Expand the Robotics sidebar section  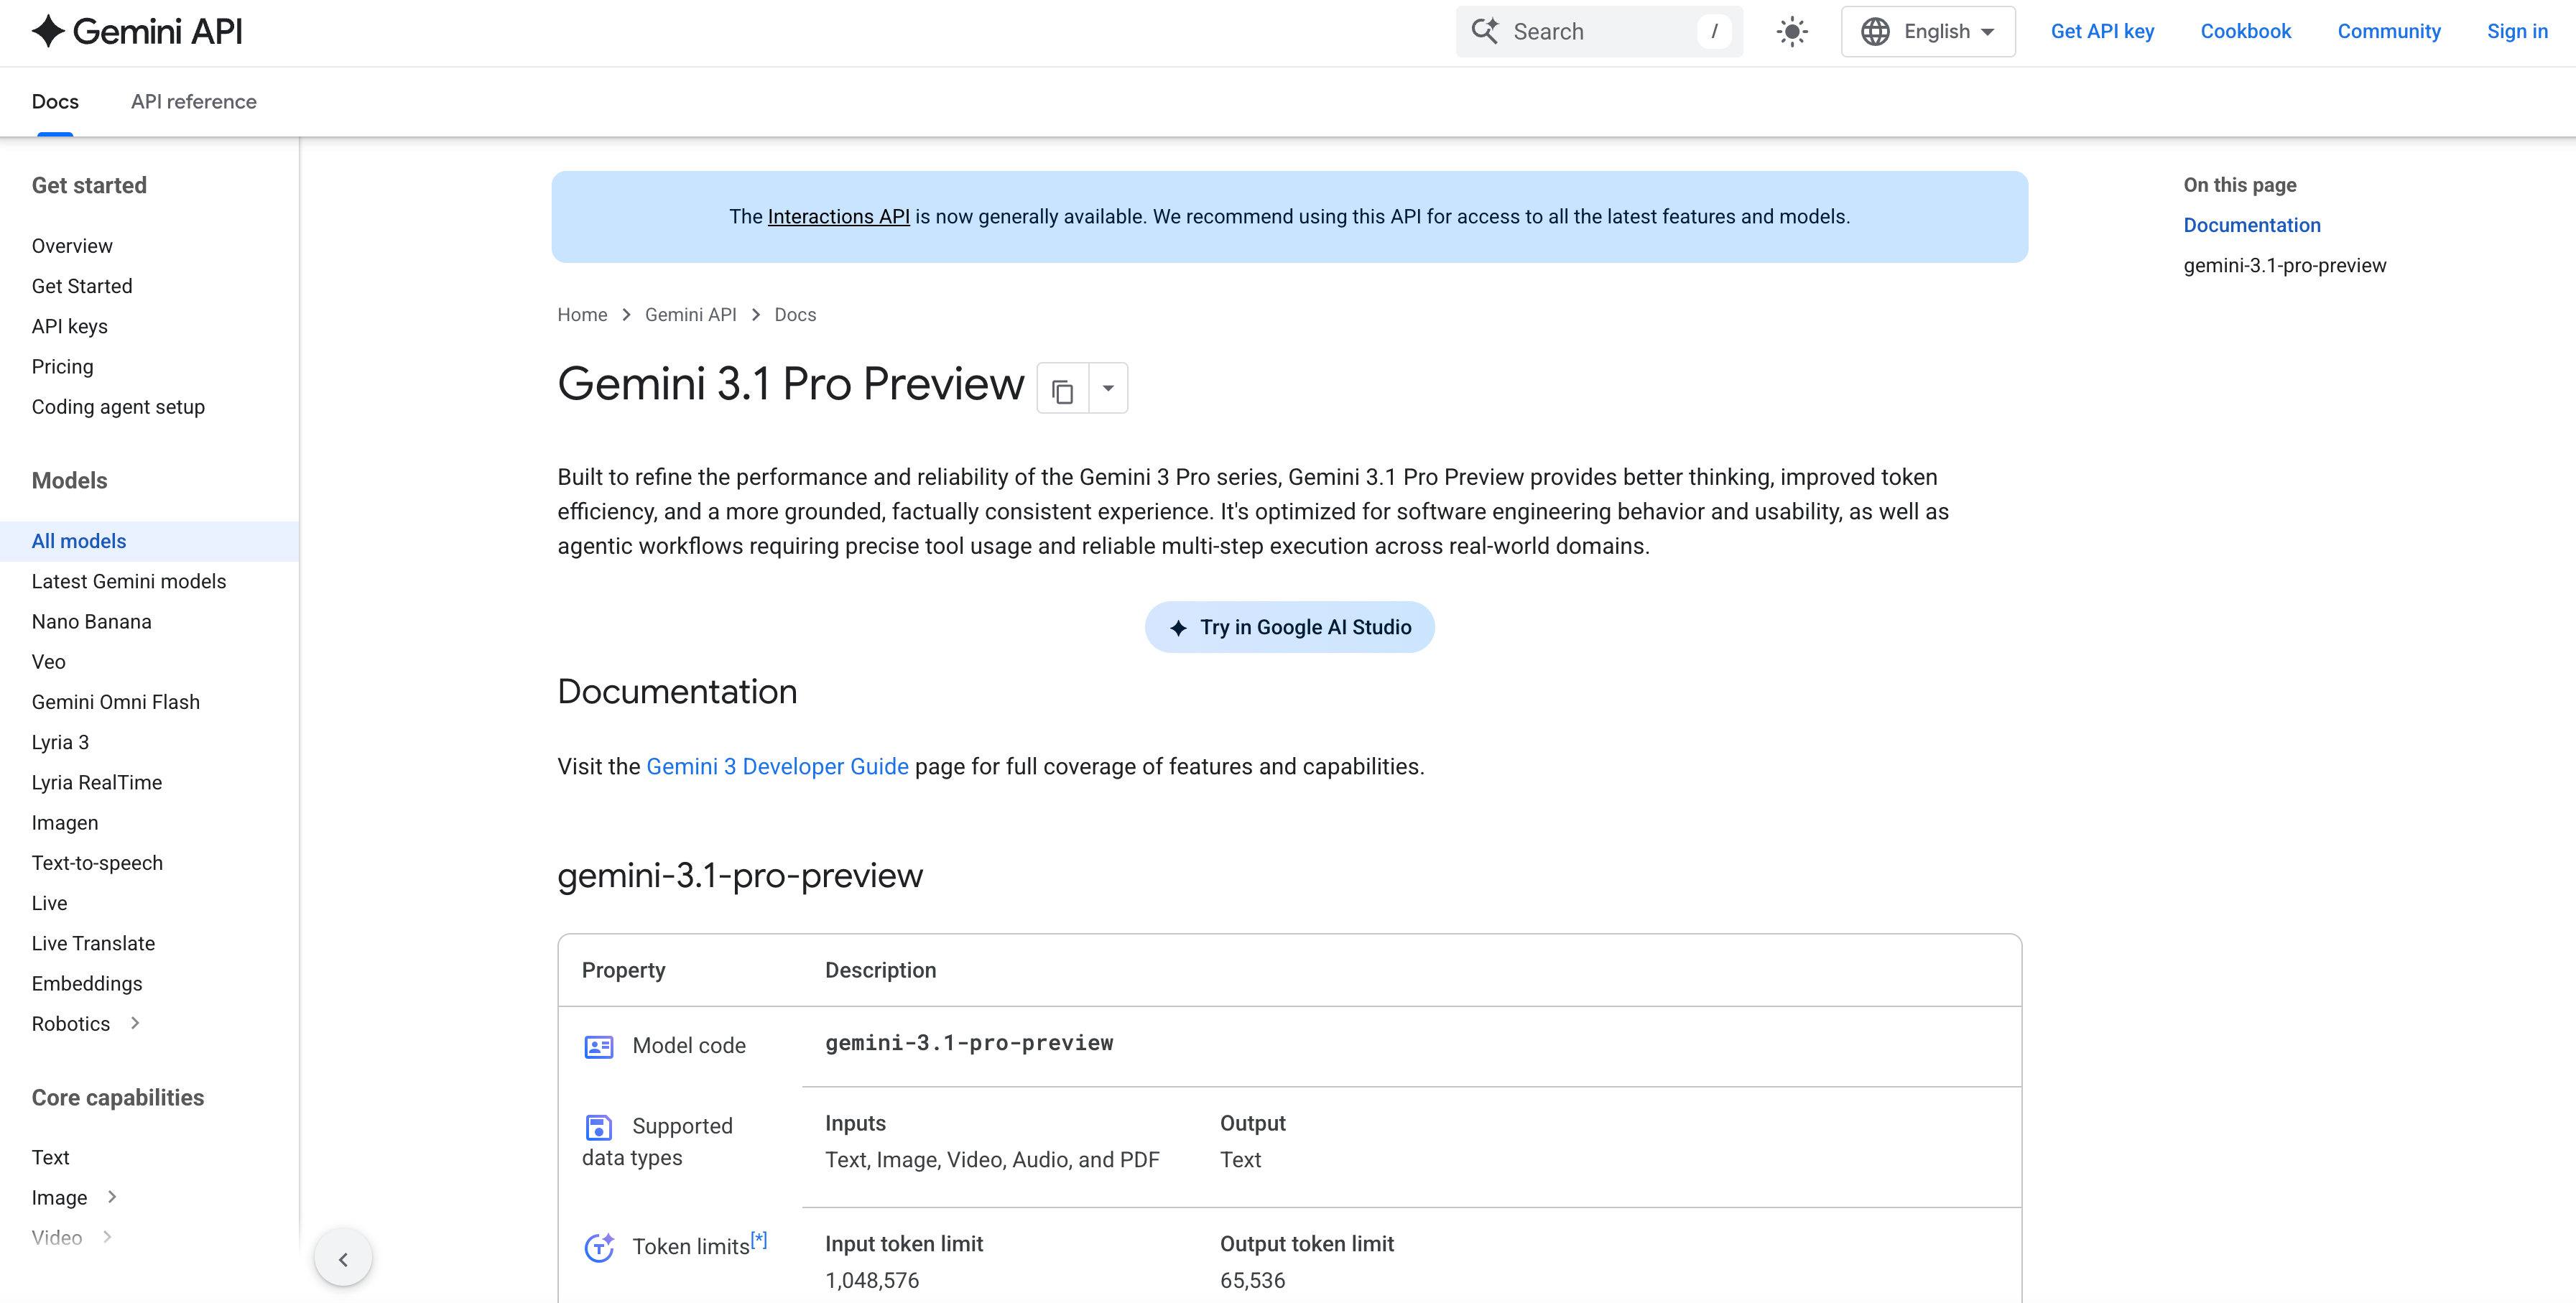click(135, 1023)
